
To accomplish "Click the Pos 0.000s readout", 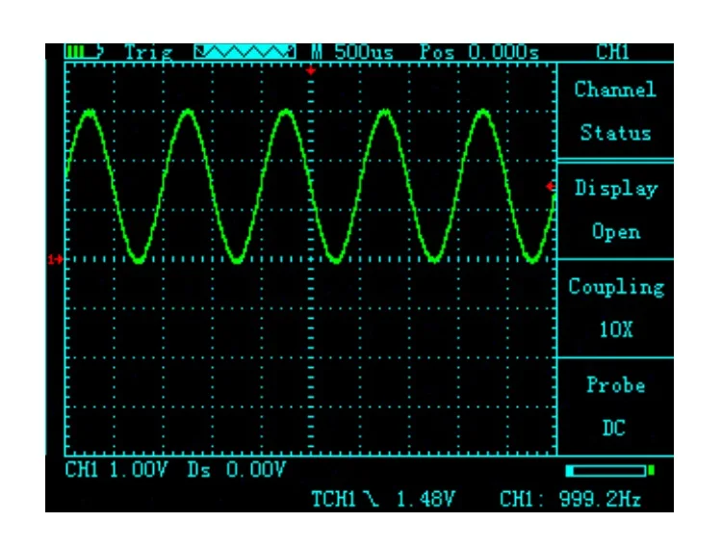I will click(x=479, y=52).
